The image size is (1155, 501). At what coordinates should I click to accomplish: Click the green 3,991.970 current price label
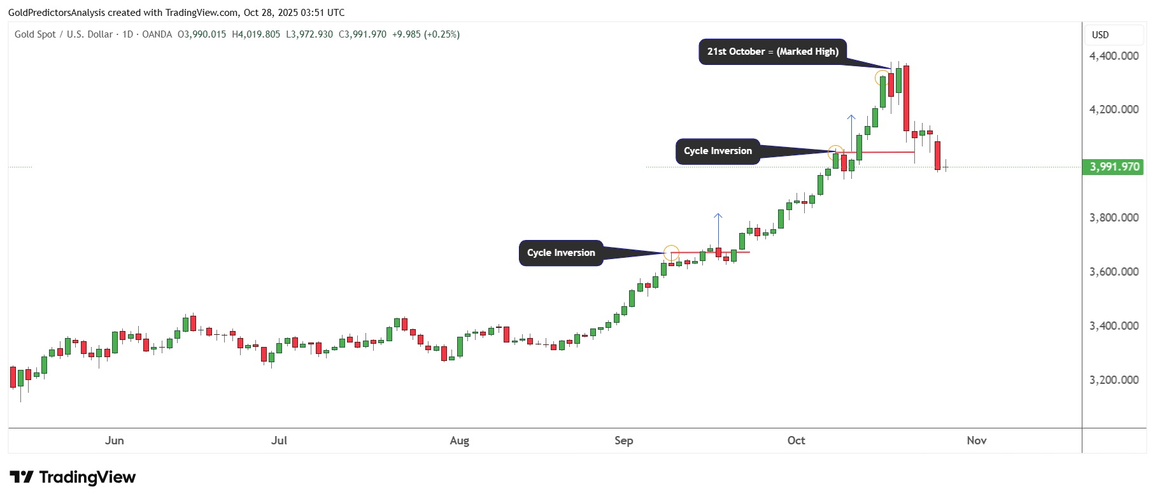[1114, 167]
